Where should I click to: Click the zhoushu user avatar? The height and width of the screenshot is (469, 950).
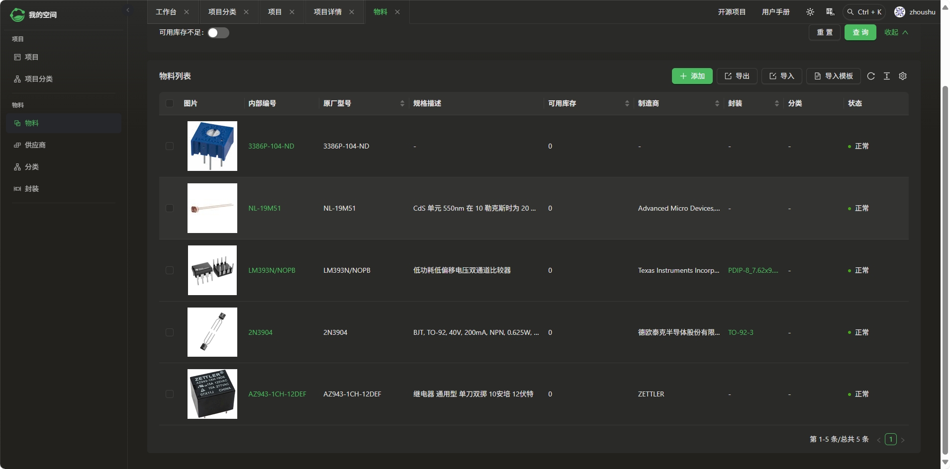coord(900,12)
